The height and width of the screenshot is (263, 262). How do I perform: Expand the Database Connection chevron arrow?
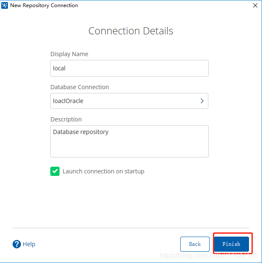click(x=202, y=101)
